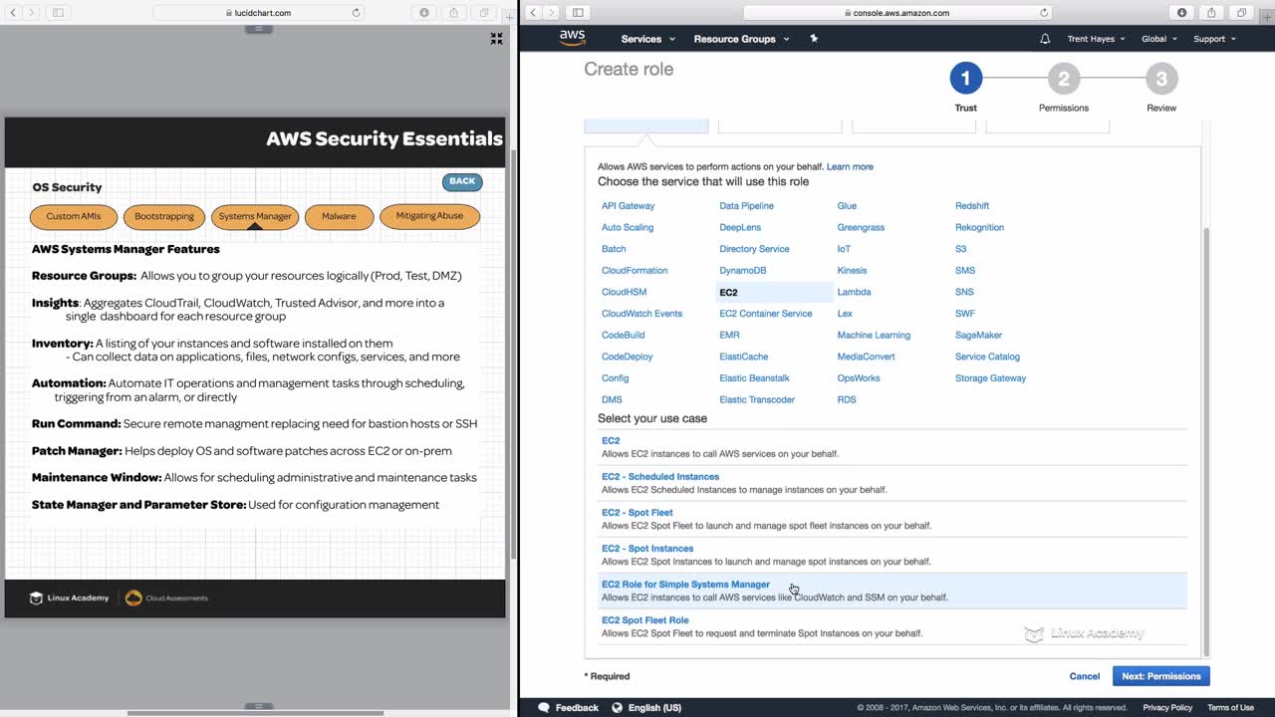Viewport: 1275px width, 717px height.
Task: Show all tabs in the AWS console window
Action: click(1241, 13)
